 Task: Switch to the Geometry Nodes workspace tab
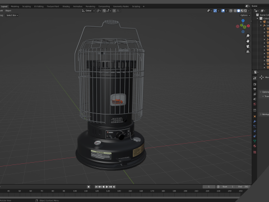coord(121,6)
